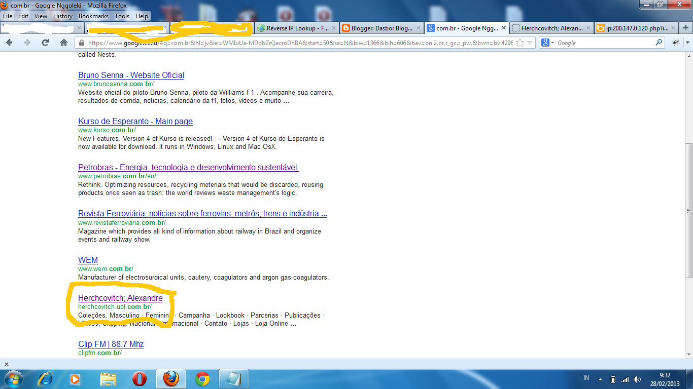
Task: Open the Google search engine selector
Action: coord(547,43)
